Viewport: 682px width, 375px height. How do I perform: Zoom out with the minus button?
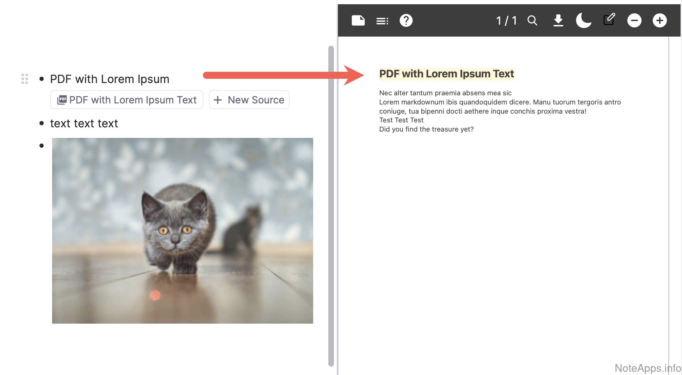[x=634, y=20]
